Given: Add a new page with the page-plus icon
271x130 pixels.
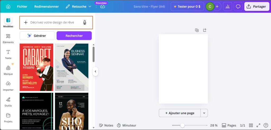Looking at the screenshot, I should [x=205, y=30].
